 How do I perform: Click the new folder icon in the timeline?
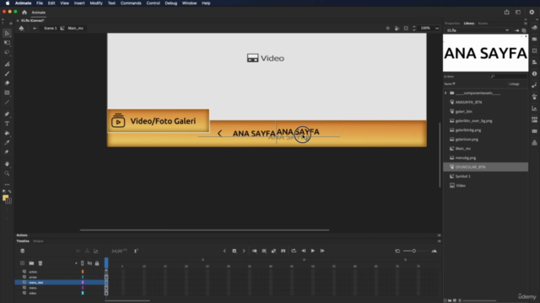point(31,263)
